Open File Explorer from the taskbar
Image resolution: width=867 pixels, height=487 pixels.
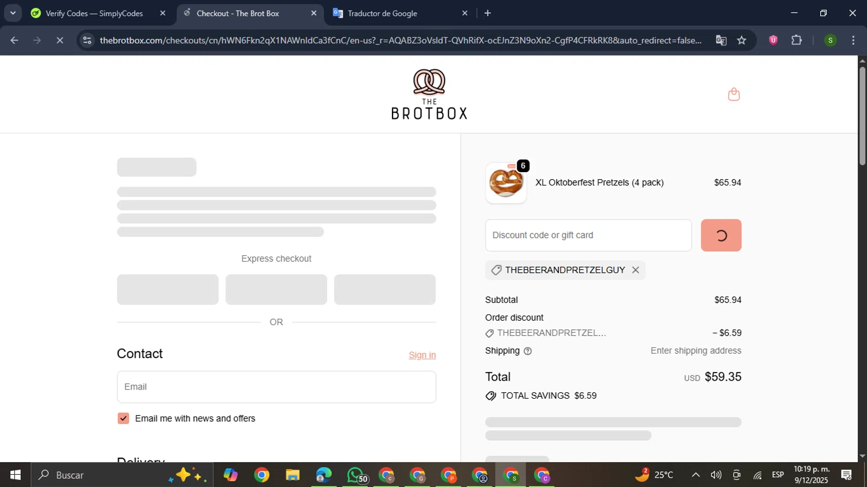pyautogui.click(x=293, y=475)
